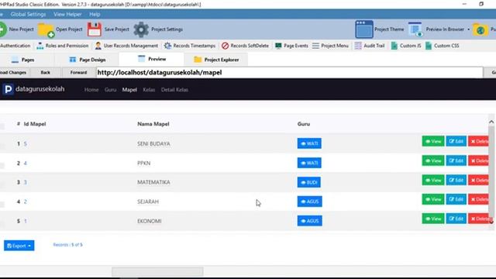Open Help menu

pos(95,14)
